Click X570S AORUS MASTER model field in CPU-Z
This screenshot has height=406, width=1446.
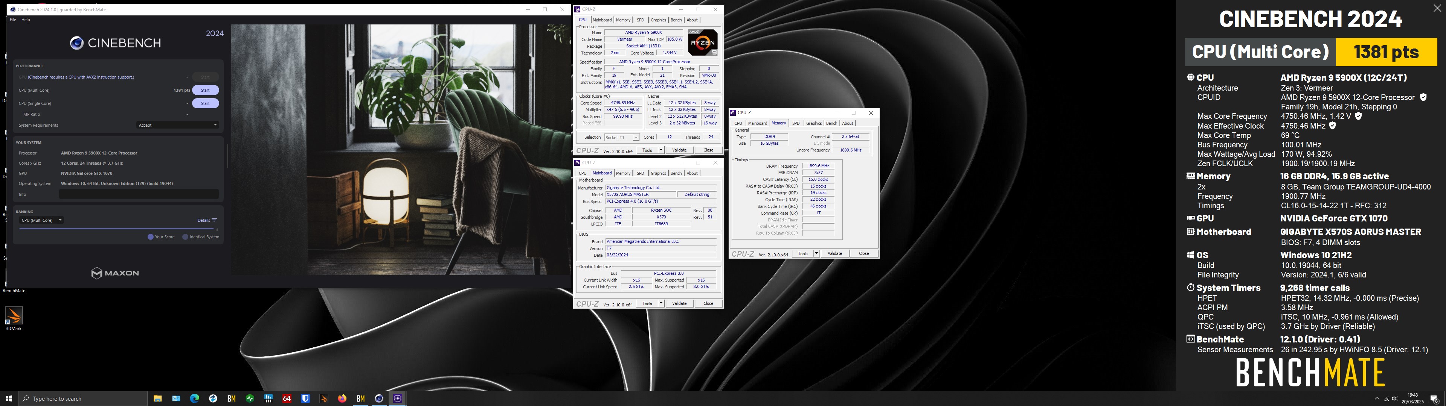tap(641, 195)
